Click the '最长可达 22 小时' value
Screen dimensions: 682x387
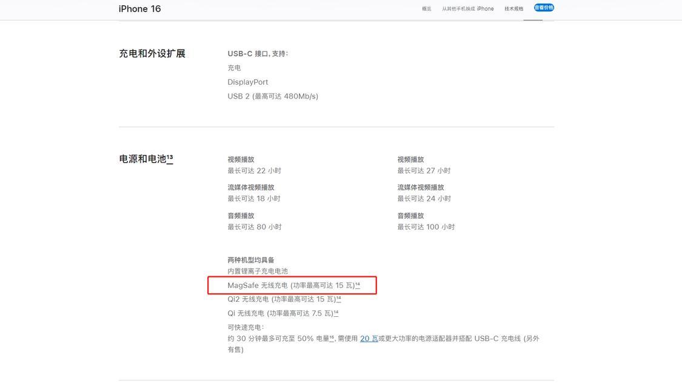(x=255, y=171)
